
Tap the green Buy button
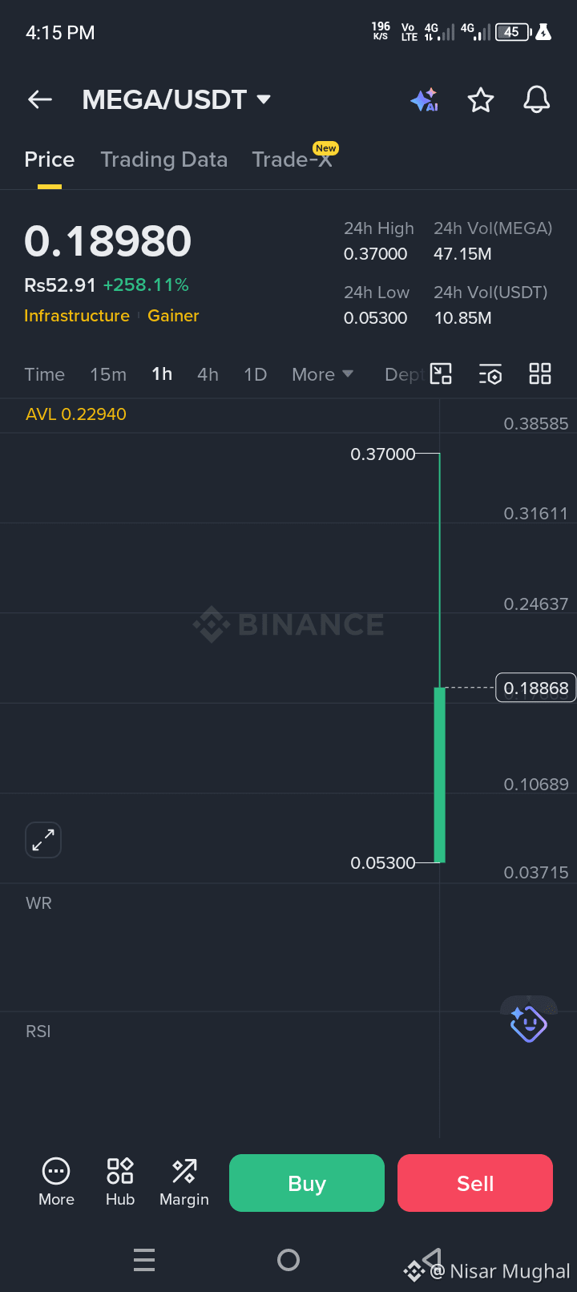[x=307, y=1183]
